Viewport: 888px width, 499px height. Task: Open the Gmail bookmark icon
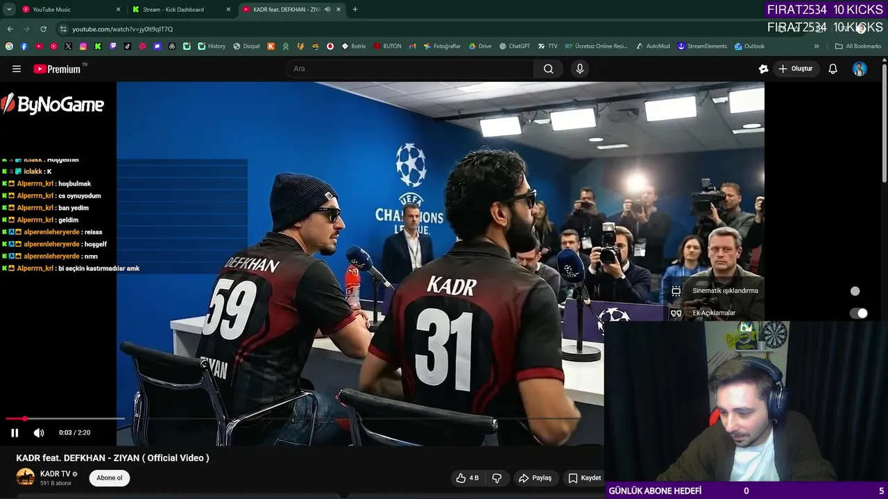(x=412, y=46)
